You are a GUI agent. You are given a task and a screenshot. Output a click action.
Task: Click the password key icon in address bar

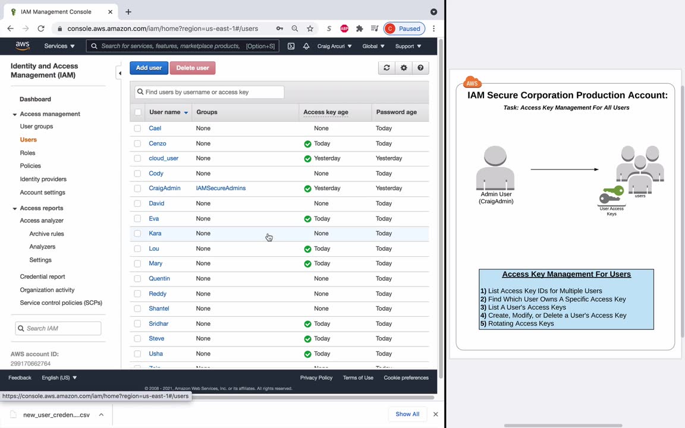279,29
